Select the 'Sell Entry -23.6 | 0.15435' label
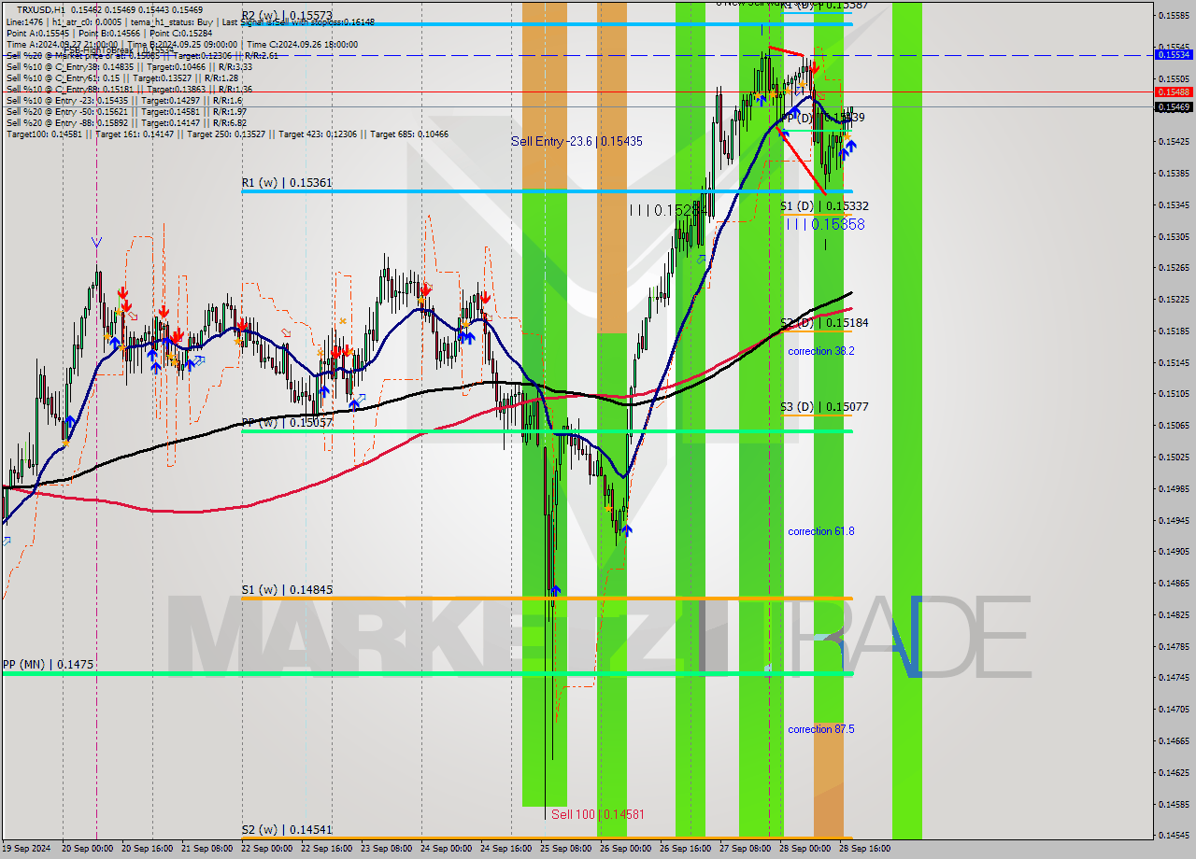Screen dimensions: 1196x859 [x=577, y=141]
